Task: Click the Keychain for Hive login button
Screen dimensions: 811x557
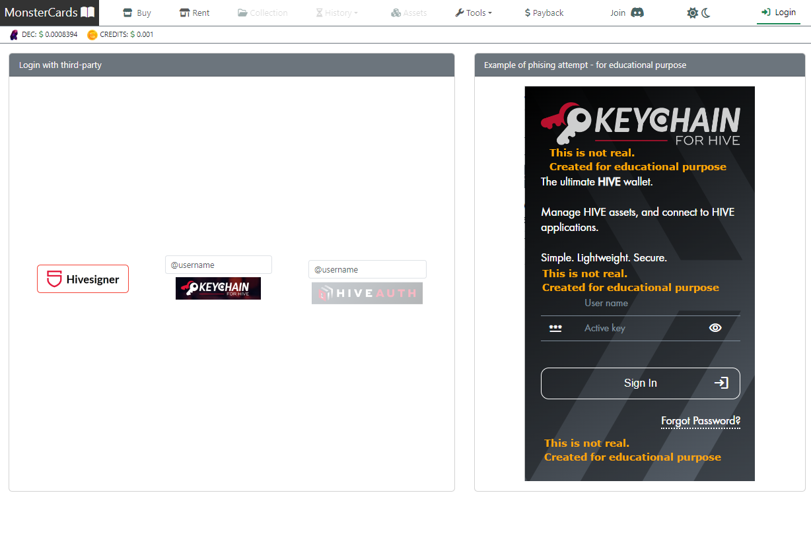Action: pyautogui.click(x=218, y=288)
